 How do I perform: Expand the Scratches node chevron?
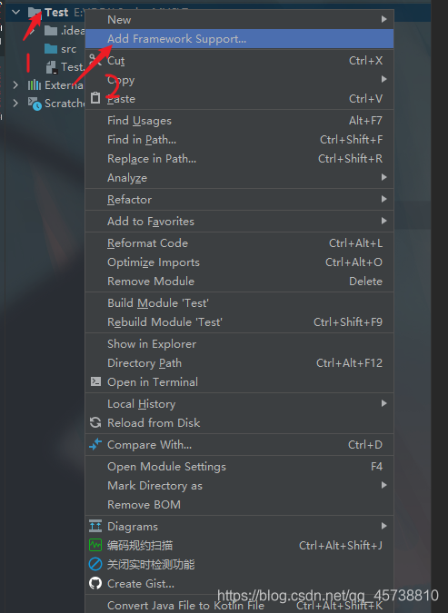click(15, 104)
